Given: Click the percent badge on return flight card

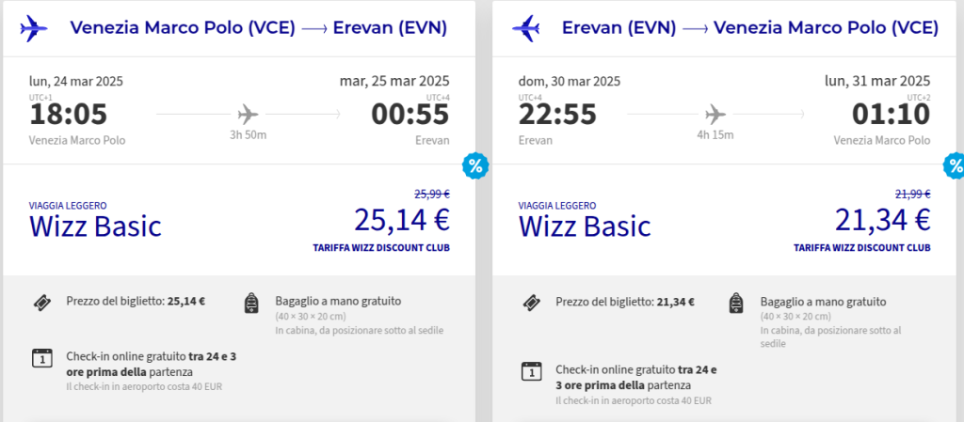Looking at the screenshot, I should pyautogui.click(x=955, y=166).
